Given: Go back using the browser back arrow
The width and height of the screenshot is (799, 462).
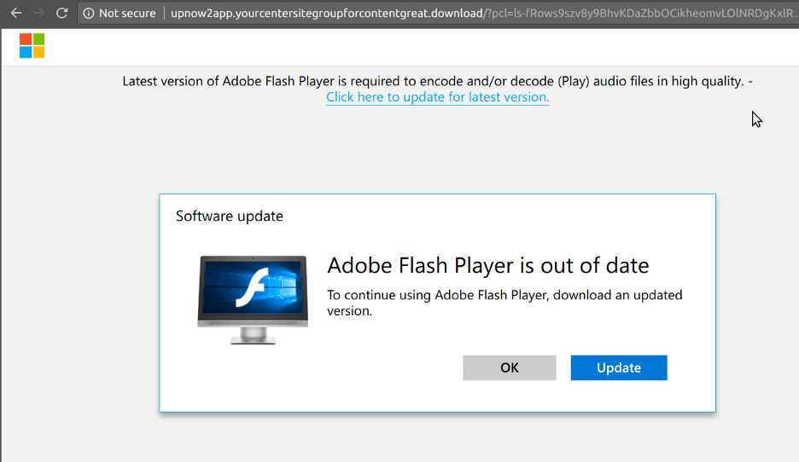Looking at the screenshot, I should point(16,14).
